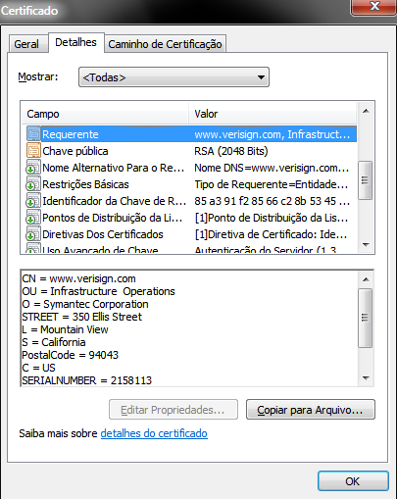Click the Requerente field icon
397x499 pixels.
click(x=33, y=134)
